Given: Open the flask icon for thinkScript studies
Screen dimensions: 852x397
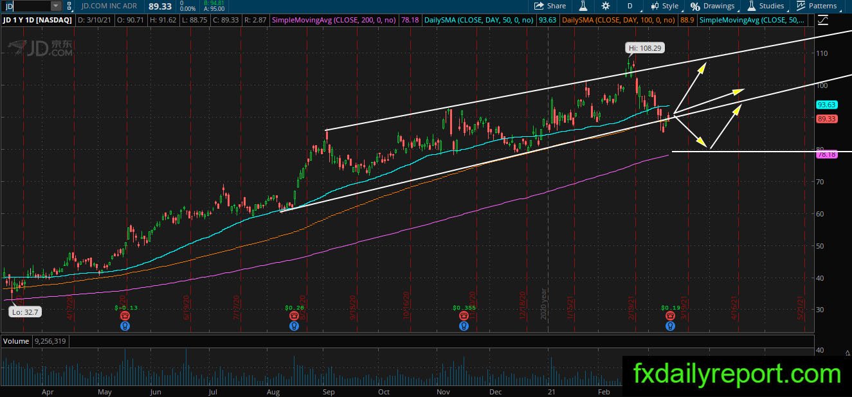Looking at the screenshot, I should tap(583, 6).
